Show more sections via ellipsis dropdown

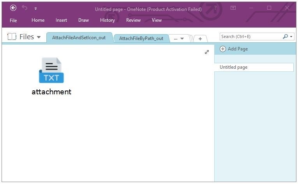point(179,38)
